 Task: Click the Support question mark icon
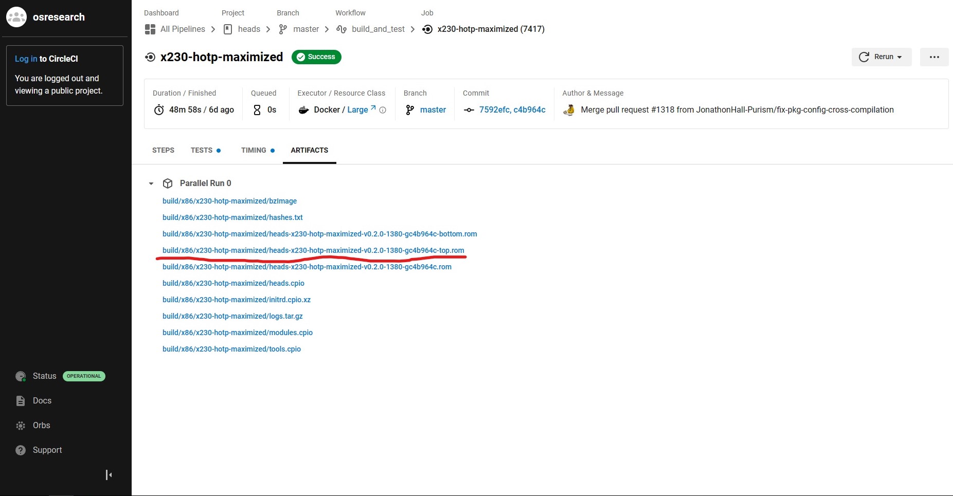click(x=21, y=450)
